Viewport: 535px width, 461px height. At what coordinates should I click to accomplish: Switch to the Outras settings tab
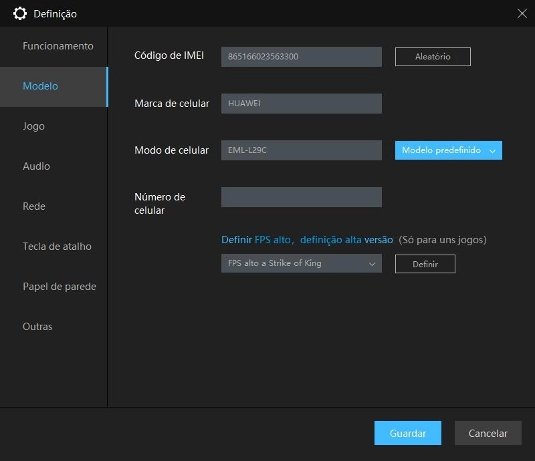[x=39, y=326]
